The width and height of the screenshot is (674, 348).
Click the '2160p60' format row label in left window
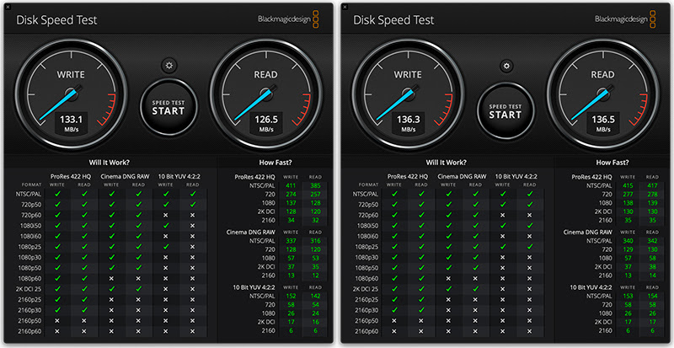(30, 331)
